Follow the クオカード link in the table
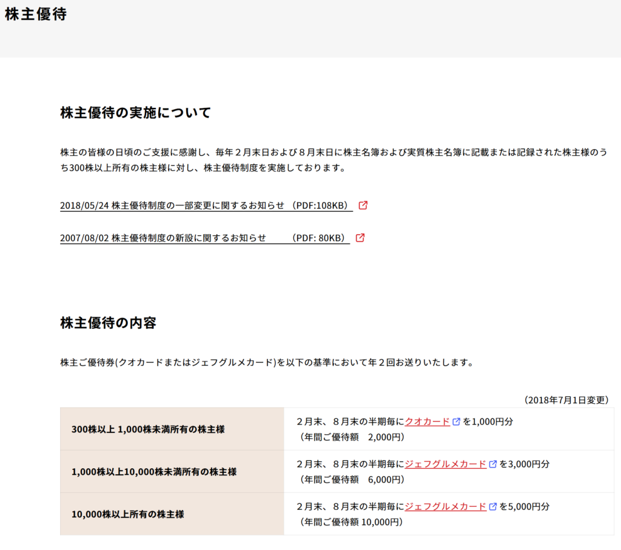Image resolution: width=621 pixels, height=550 pixels. coord(427,421)
